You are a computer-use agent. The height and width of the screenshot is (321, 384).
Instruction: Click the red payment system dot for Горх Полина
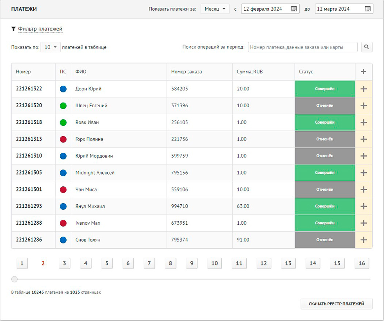point(63,139)
